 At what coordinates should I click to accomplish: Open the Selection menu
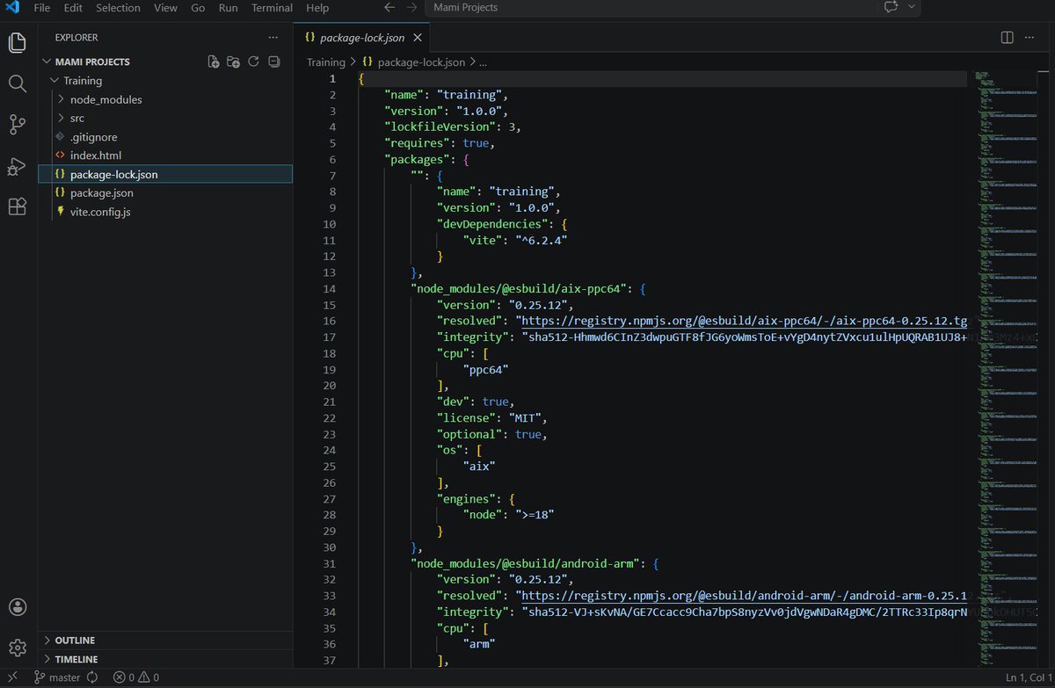[118, 8]
